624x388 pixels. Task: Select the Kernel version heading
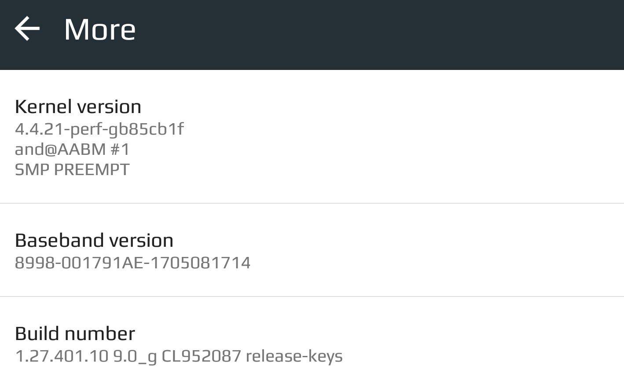point(78,106)
